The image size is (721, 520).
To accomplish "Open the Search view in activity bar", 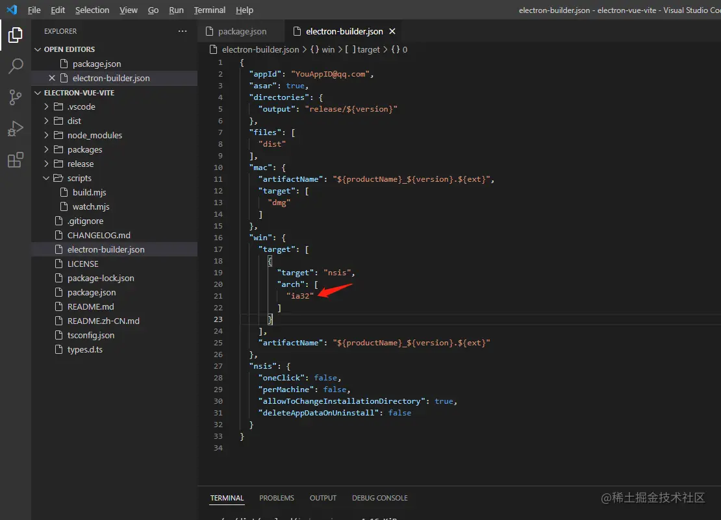I will tap(15, 66).
